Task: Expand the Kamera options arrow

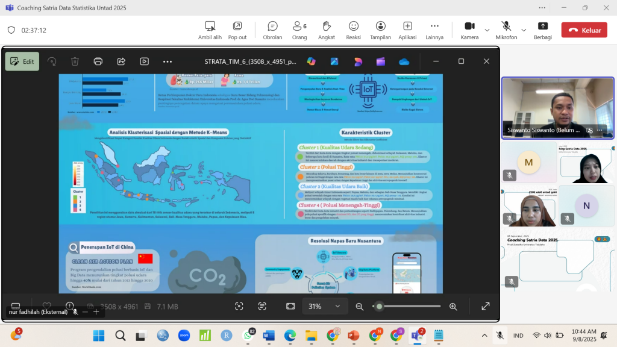Action: 487,30
